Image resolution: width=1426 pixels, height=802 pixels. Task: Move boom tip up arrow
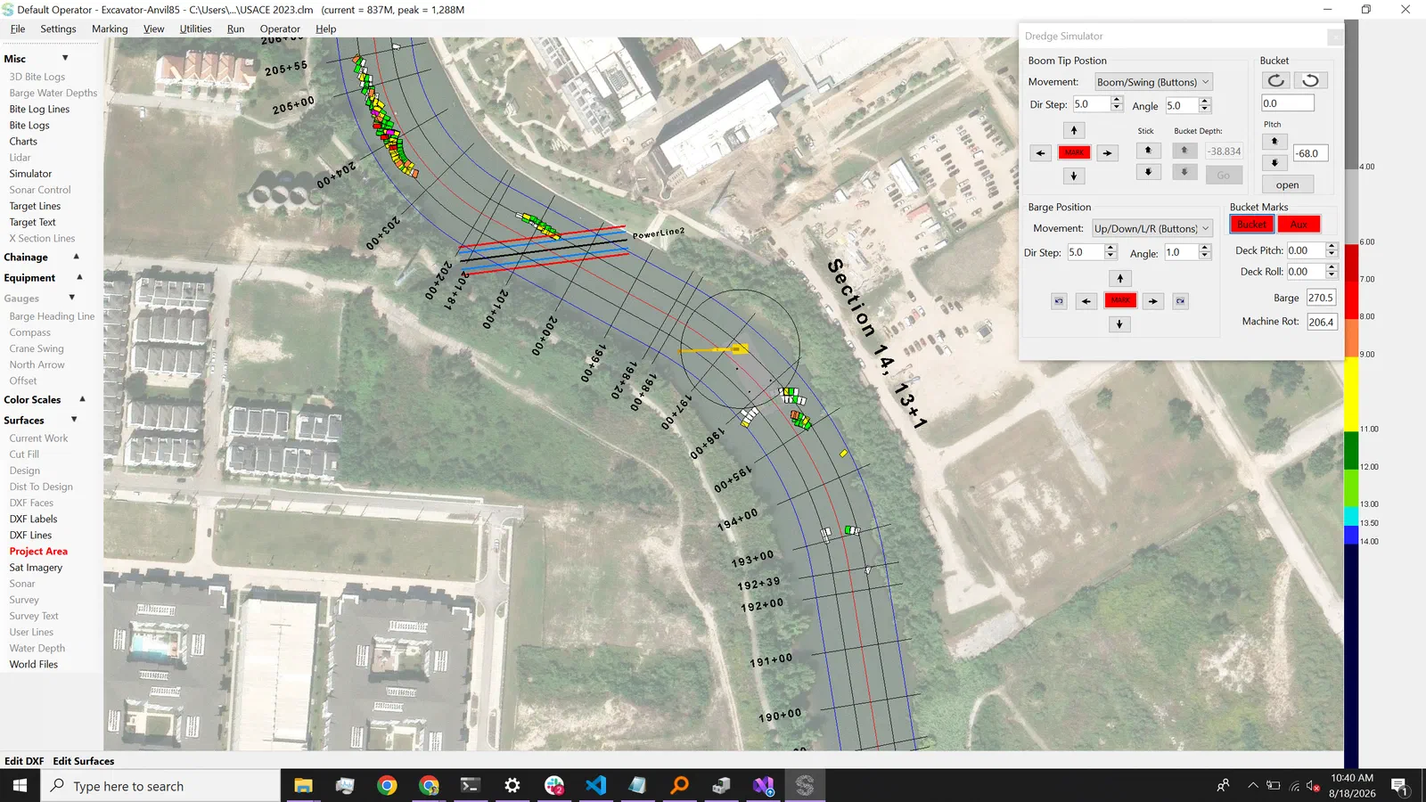(1074, 130)
